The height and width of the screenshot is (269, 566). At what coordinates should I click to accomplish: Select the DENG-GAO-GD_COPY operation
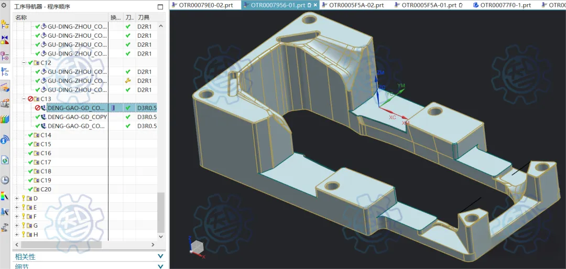[77, 117]
